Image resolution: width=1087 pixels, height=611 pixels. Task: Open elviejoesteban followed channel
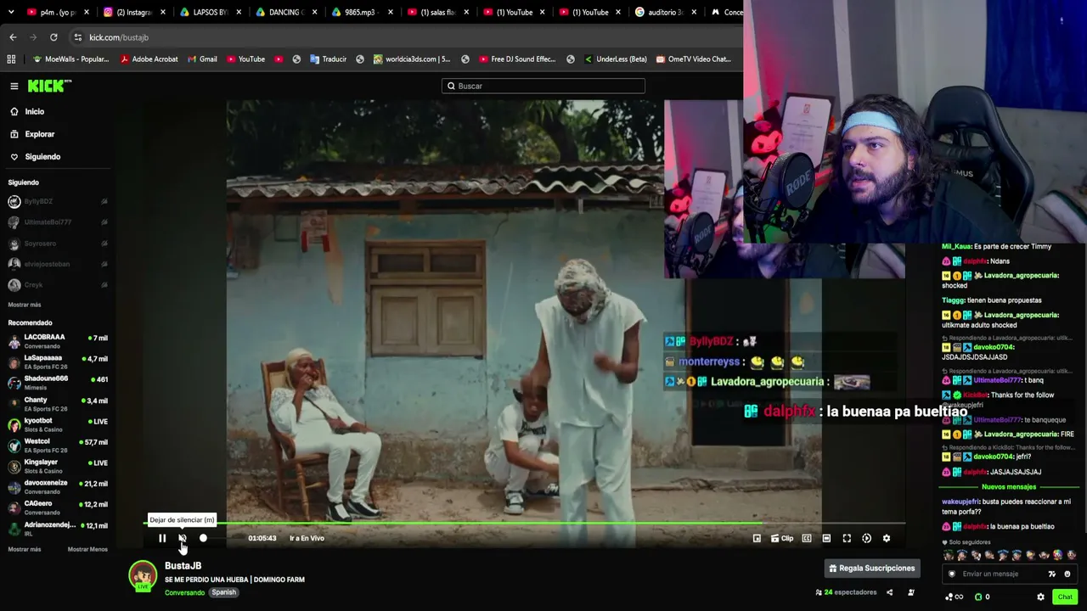pyautogui.click(x=58, y=264)
